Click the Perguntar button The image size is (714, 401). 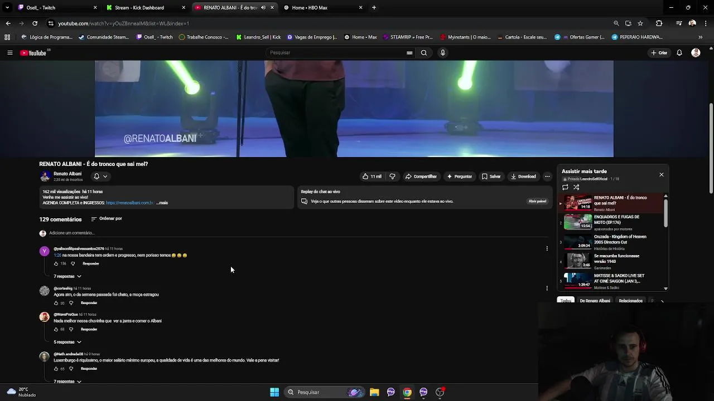pos(460,177)
